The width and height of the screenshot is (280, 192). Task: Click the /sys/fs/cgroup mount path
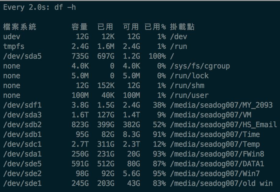200,66
